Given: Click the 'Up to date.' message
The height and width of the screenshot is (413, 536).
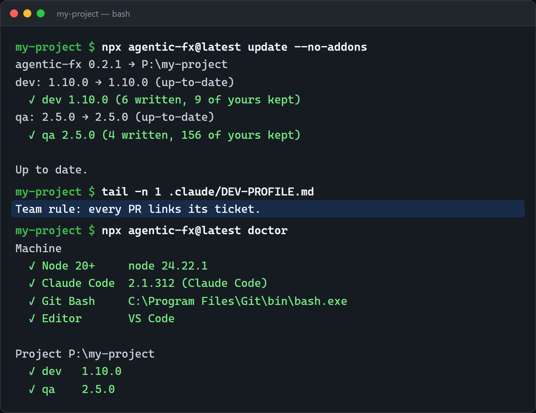Looking at the screenshot, I should pyautogui.click(x=51, y=170).
